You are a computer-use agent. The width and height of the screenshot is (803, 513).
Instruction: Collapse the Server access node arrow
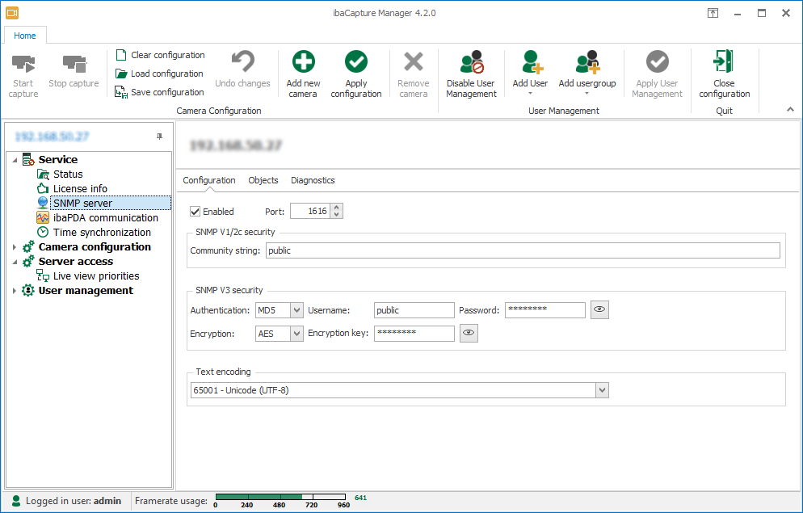pyautogui.click(x=15, y=262)
